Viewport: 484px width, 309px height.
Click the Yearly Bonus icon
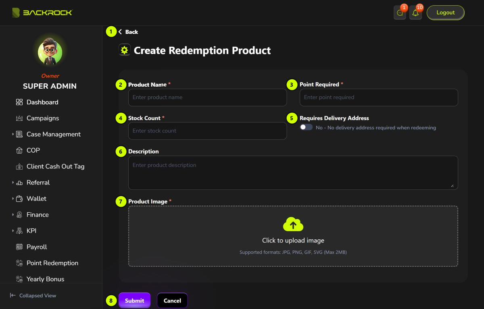click(19, 279)
